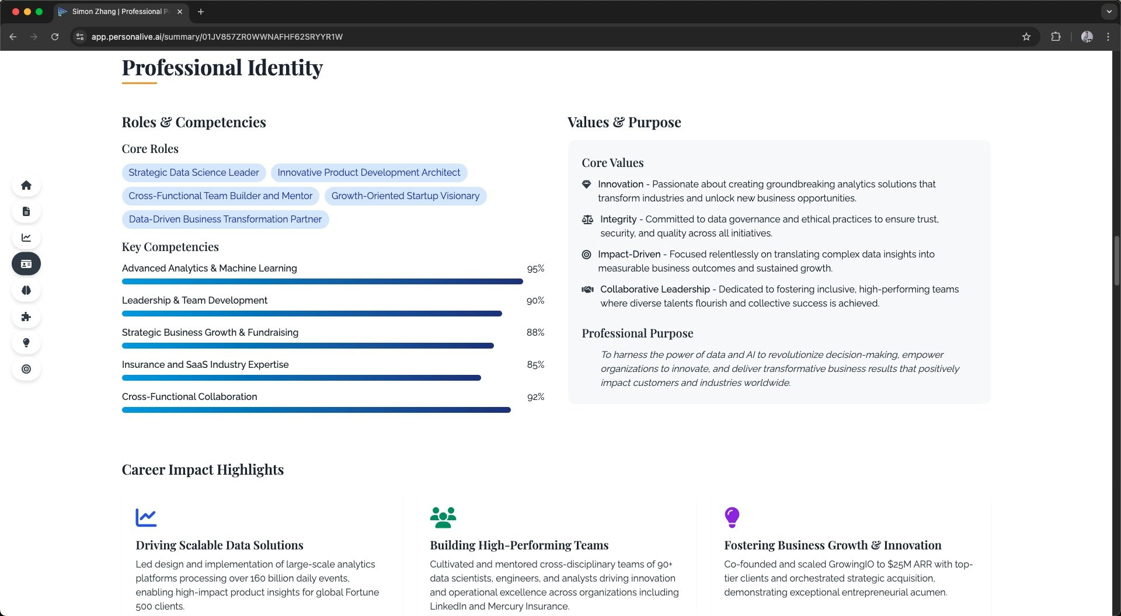
Task: Select the Strategic Data Science Leader tag
Action: (x=194, y=173)
